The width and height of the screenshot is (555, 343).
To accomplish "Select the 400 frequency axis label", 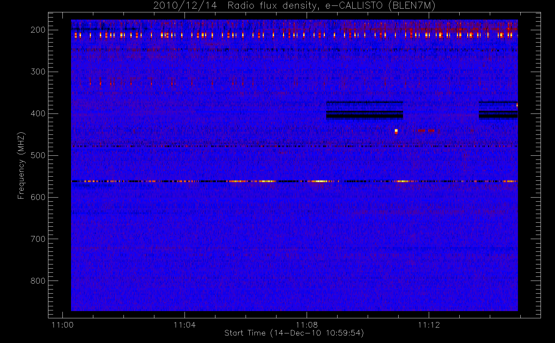I will coord(38,114).
